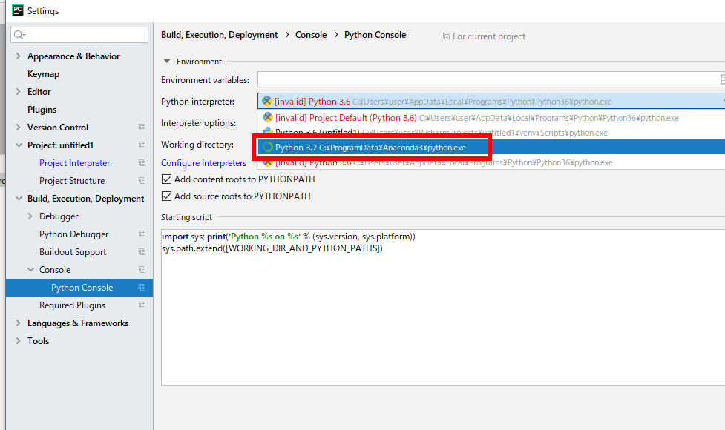Viewport: 725px width, 430px height.
Task: Select Python 3.6 (untitled1) venv option
Action: [x=491, y=133]
